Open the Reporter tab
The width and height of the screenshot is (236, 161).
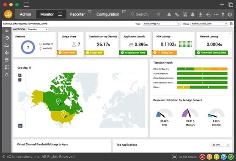pyautogui.click(x=77, y=14)
